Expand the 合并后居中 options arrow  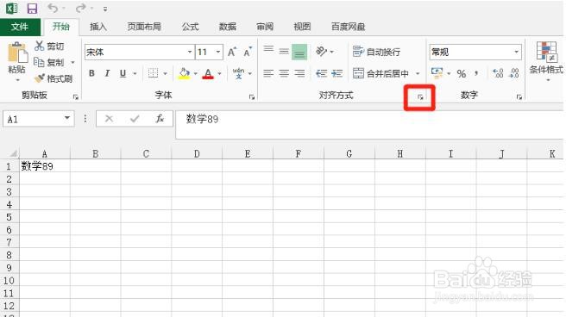(x=418, y=74)
